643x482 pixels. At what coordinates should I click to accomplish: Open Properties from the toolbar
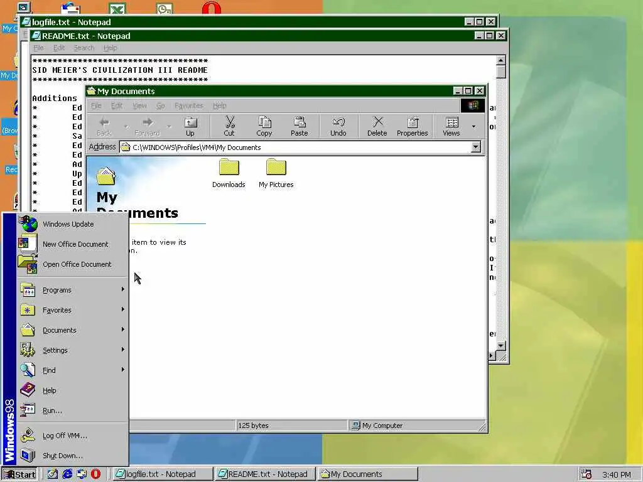point(412,126)
